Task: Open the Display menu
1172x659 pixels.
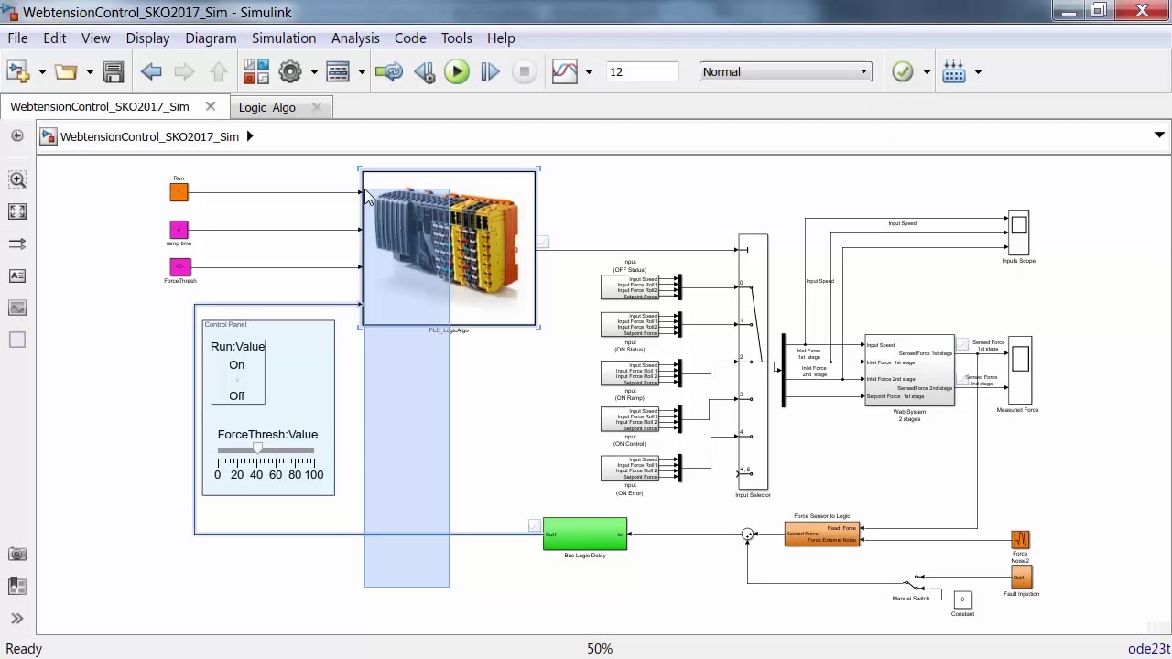Action: point(147,38)
